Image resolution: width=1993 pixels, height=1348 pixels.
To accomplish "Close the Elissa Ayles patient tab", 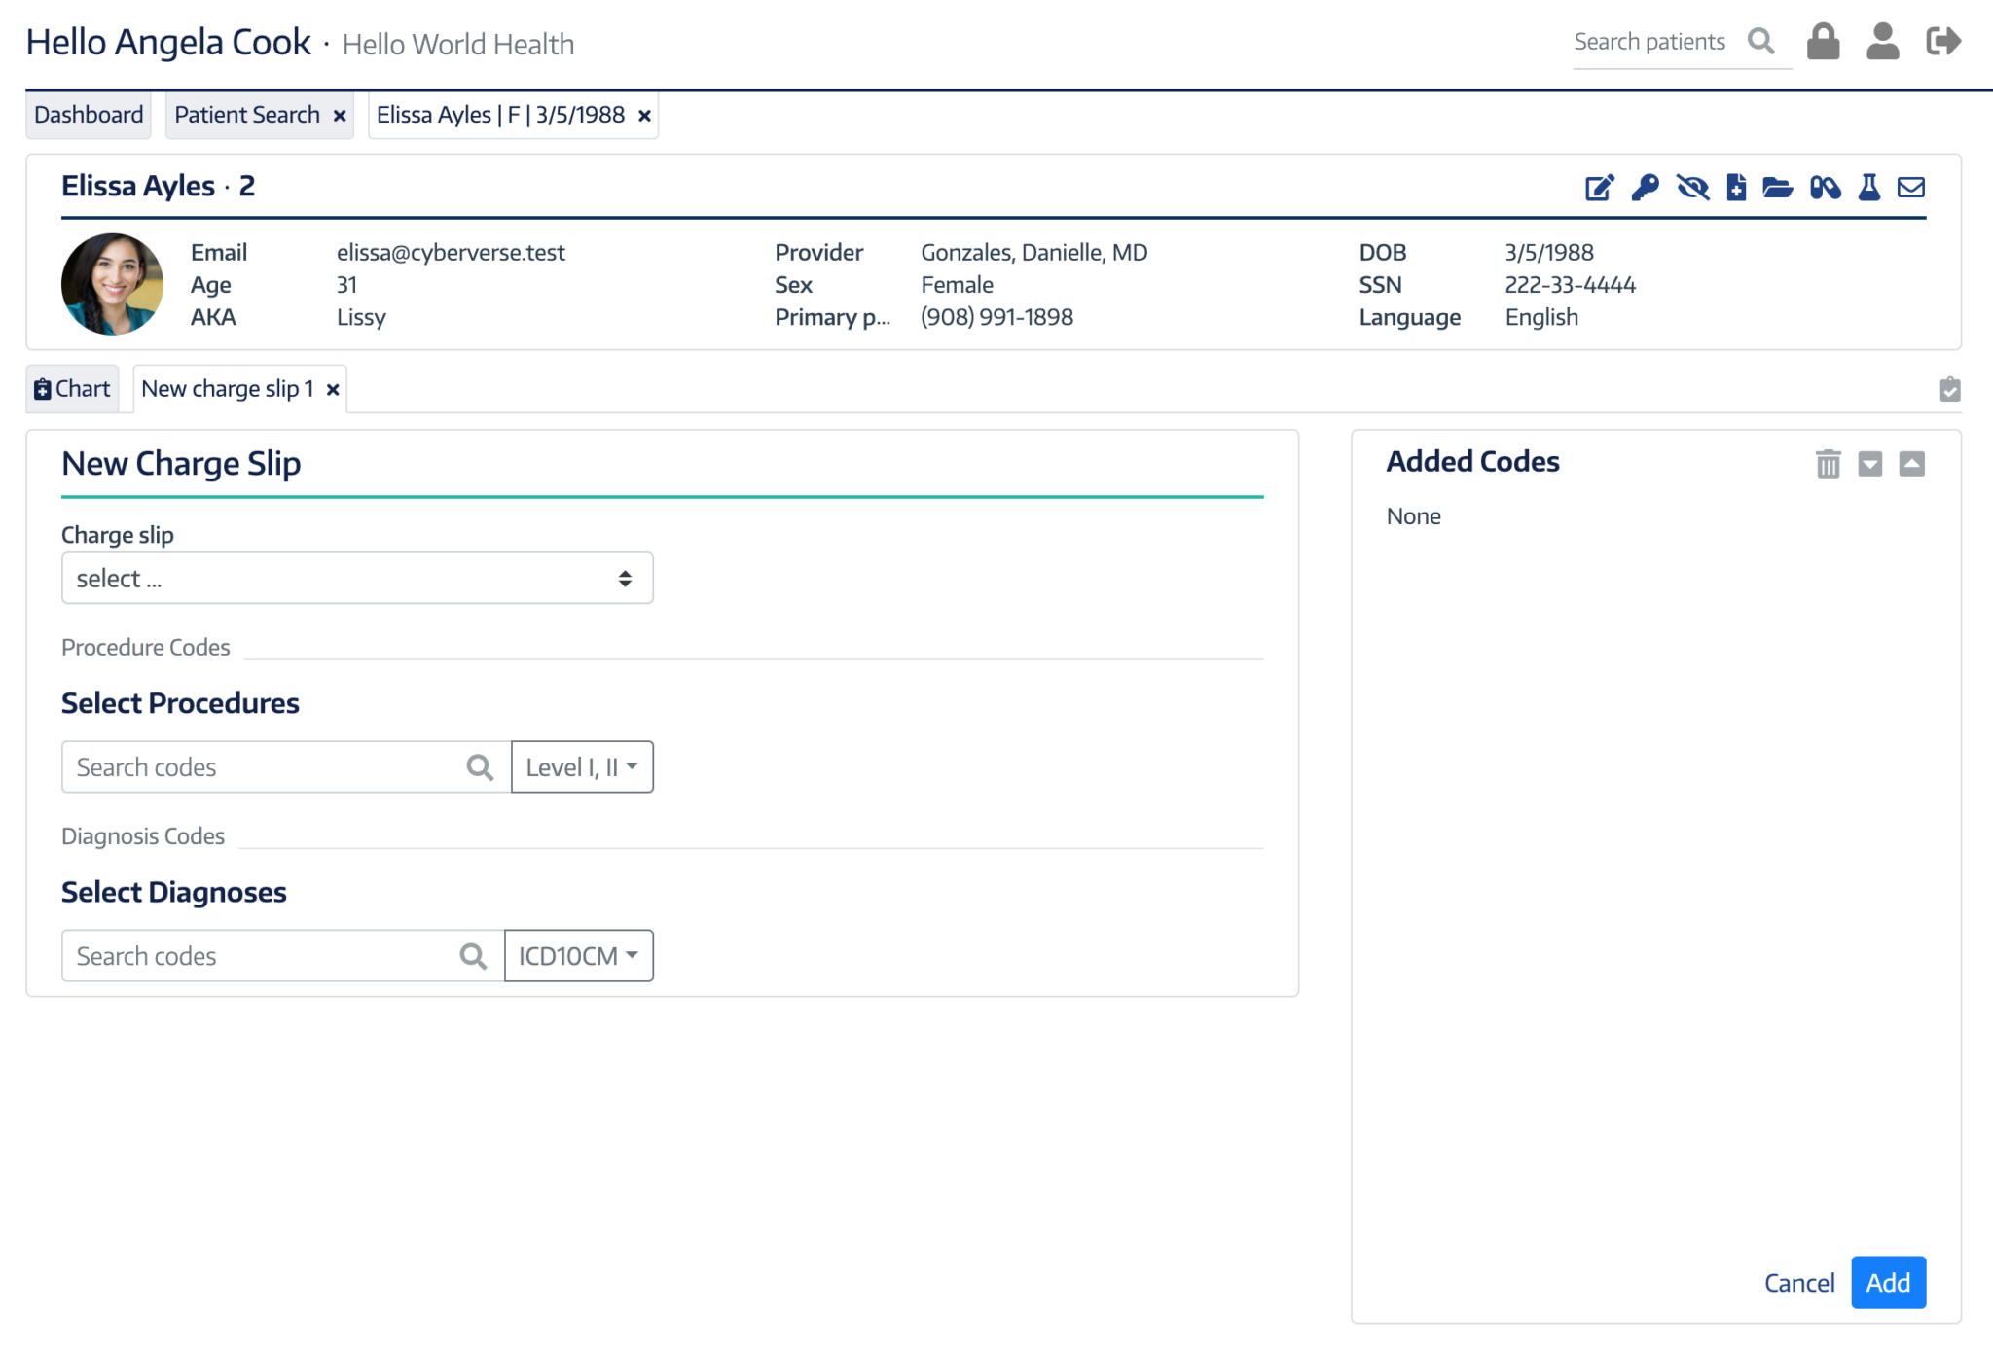I will tap(644, 116).
